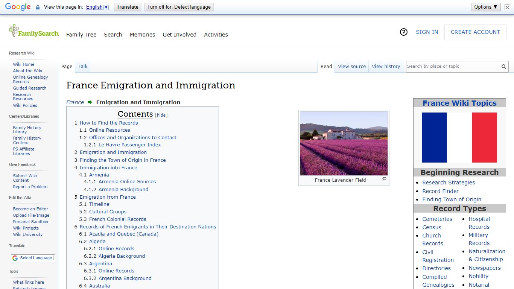
Task: Open Record Finder link
Action: pyautogui.click(x=440, y=191)
